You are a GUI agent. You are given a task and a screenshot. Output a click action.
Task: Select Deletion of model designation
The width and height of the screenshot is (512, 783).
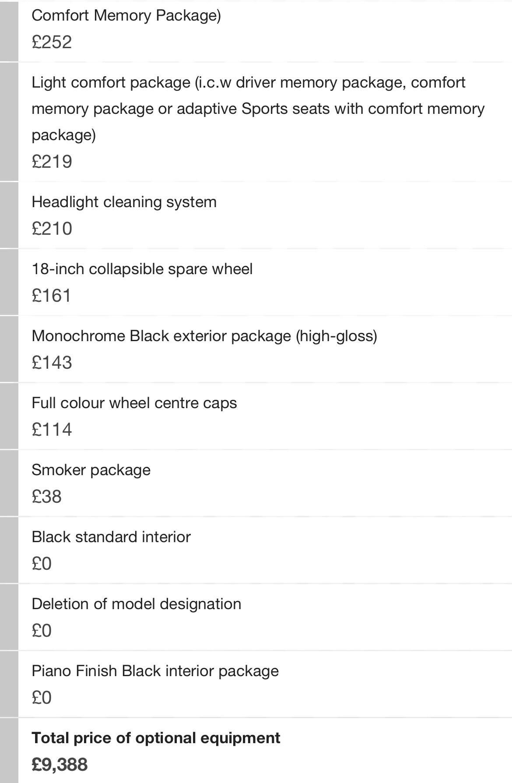[x=265, y=617]
